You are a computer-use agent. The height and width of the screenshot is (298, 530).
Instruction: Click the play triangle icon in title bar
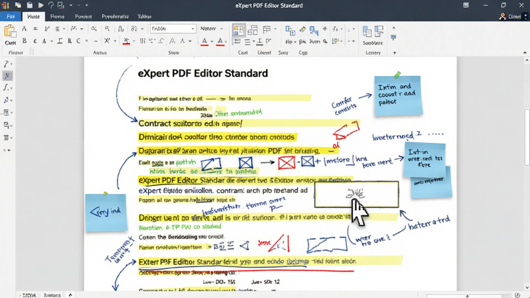click(x=40, y=5)
